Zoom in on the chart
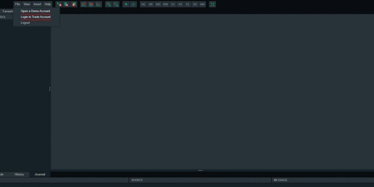Image resolution: width=374 pixels, height=187 pixels. 108,4
